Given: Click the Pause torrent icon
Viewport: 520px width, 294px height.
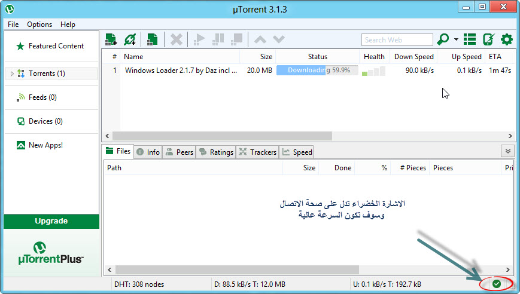Looking at the screenshot, I should (x=218, y=39).
